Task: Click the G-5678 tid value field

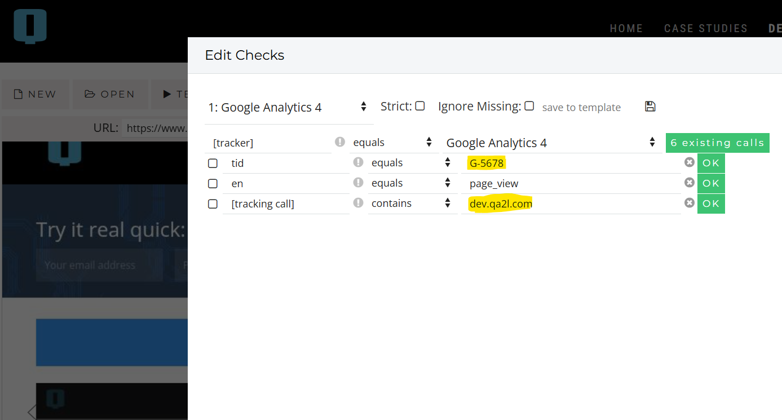Action: 569,163
